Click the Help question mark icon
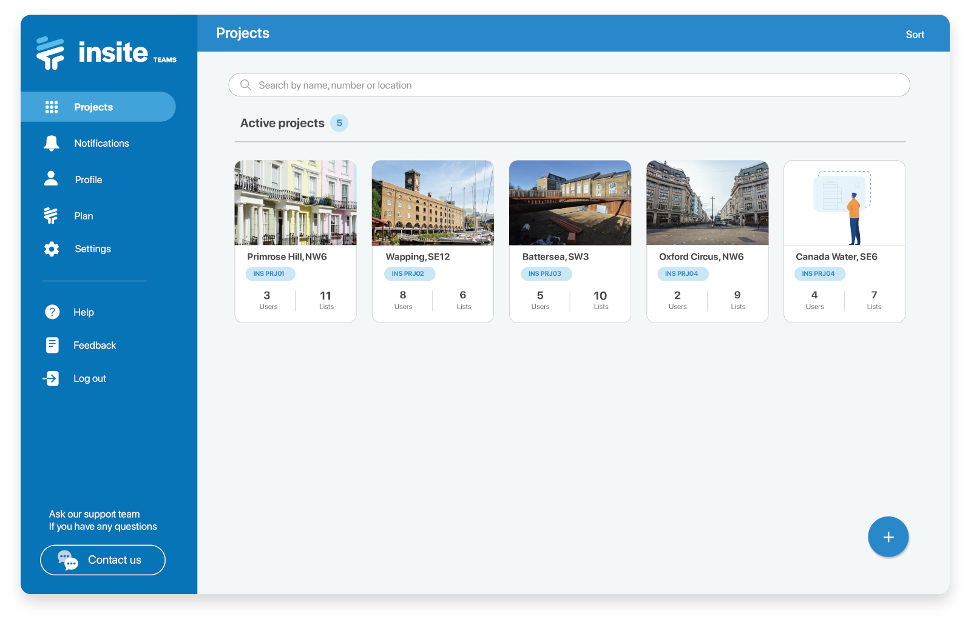The width and height of the screenshot is (971, 622). (x=52, y=312)
